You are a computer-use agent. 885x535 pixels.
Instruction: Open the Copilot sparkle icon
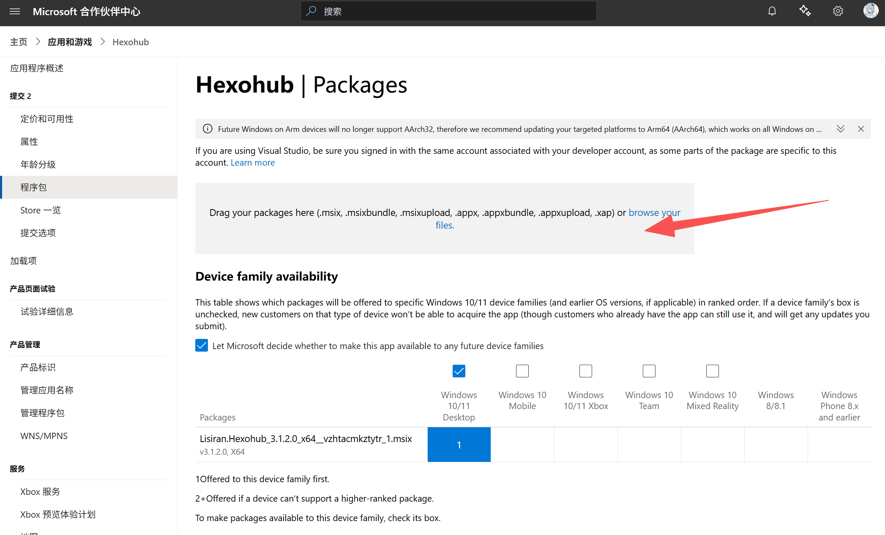click(805, 11)
